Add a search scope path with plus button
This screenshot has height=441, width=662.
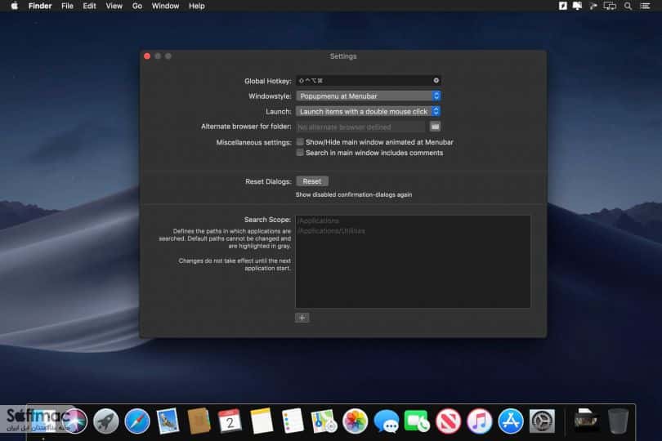point(302,318)
